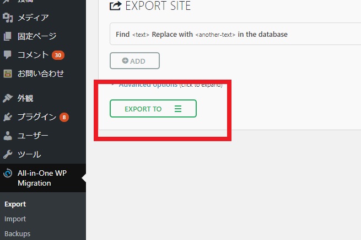Click the plugins update count badge 8
The width and height of the screenshot is (361, 240).
point(64,117)
